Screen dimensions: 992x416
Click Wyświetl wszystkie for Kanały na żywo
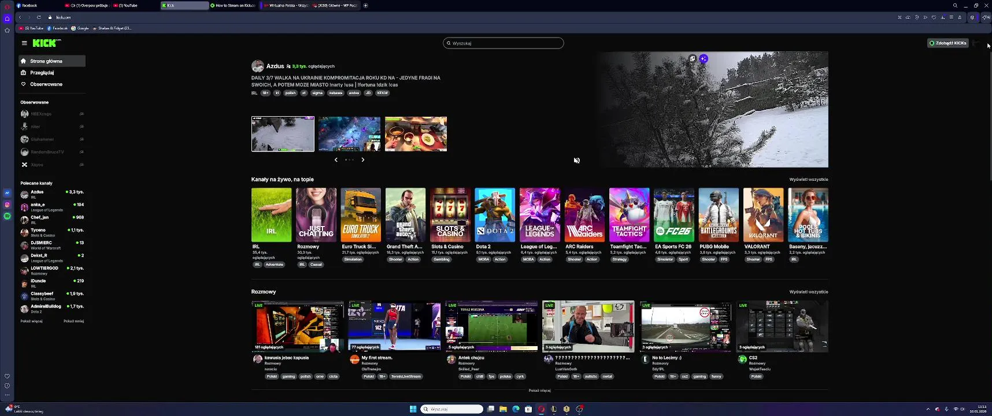(x=809, y=180)
